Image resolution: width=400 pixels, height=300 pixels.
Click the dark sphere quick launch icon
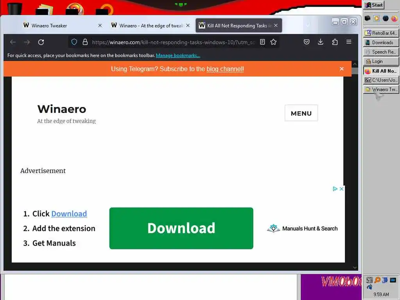386,18
